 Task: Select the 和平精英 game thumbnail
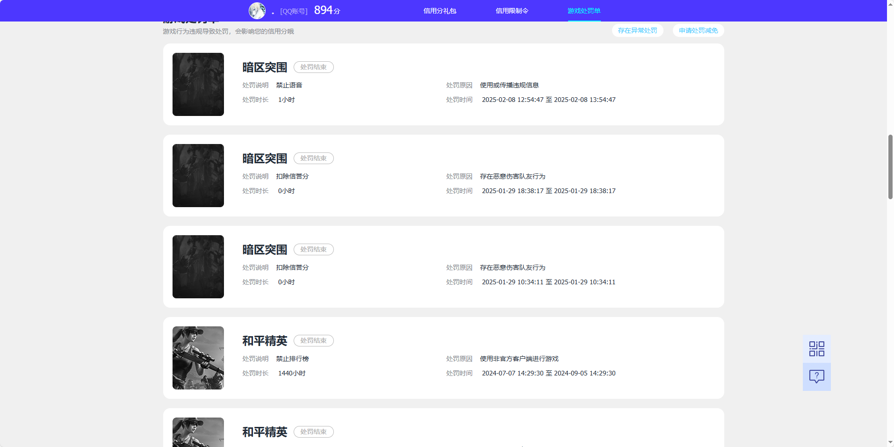198,358
